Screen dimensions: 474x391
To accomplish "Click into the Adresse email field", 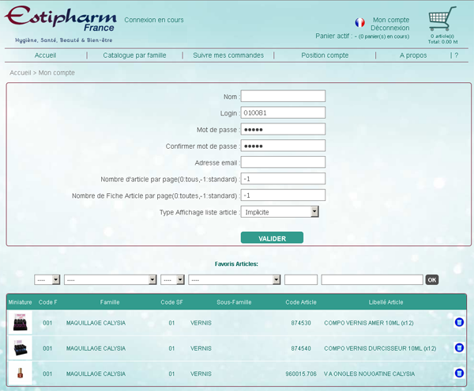I will pos(283,162).
